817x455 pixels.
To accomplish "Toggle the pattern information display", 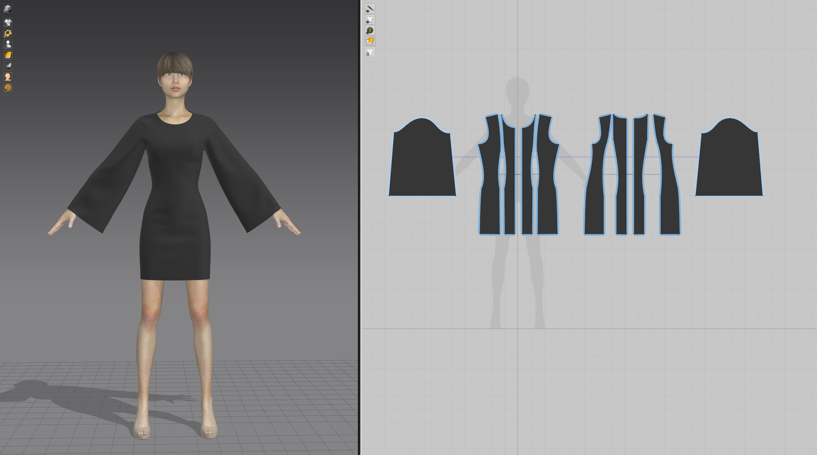I will pos(370,31).
